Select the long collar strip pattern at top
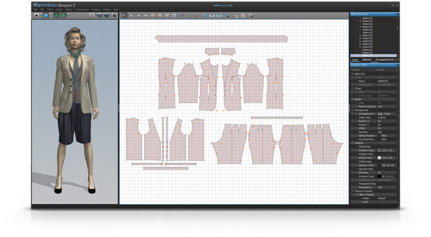431x237 pixels. 221,39
